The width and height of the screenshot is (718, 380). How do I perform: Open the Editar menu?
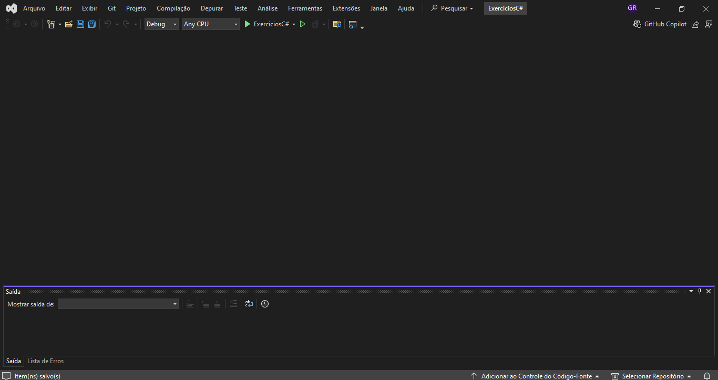tap(64, 8)
